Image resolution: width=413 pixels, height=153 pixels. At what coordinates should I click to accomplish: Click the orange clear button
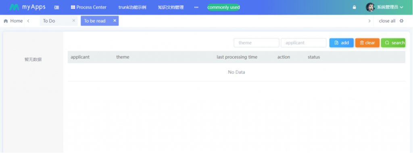pos(367,43)
